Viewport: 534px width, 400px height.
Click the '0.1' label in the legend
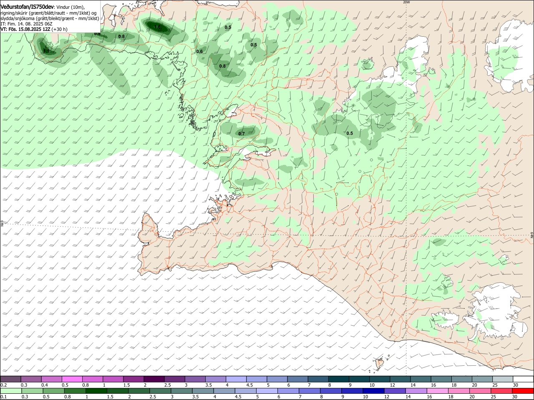3,397
